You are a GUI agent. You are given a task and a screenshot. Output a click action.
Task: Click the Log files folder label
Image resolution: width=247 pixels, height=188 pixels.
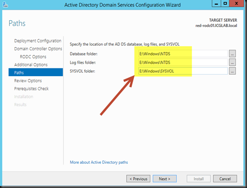pyautogui.click(x=83, y=63)
